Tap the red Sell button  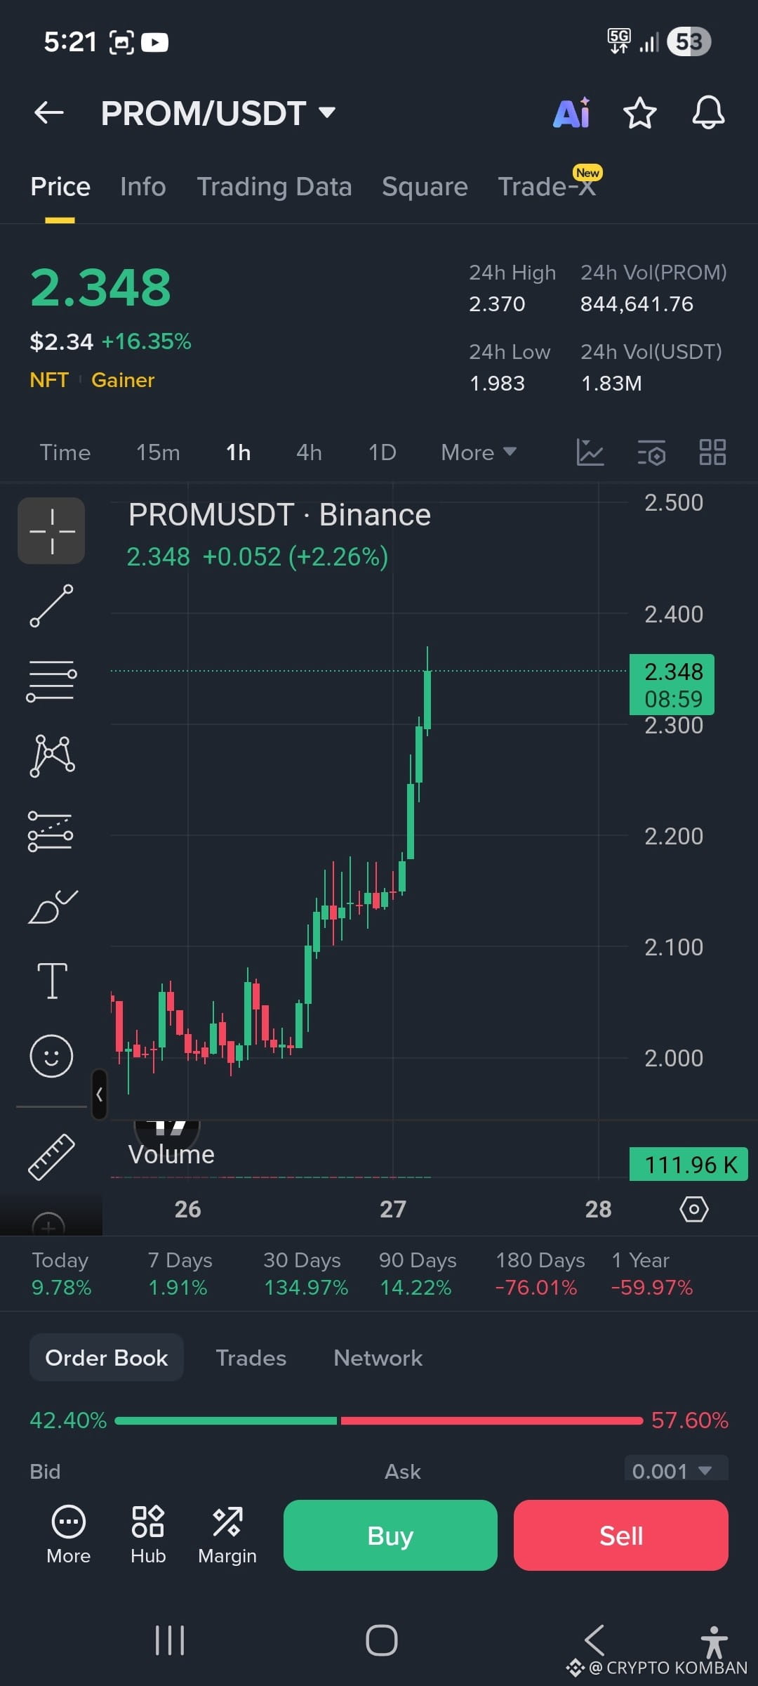(x=621, y=1535)
